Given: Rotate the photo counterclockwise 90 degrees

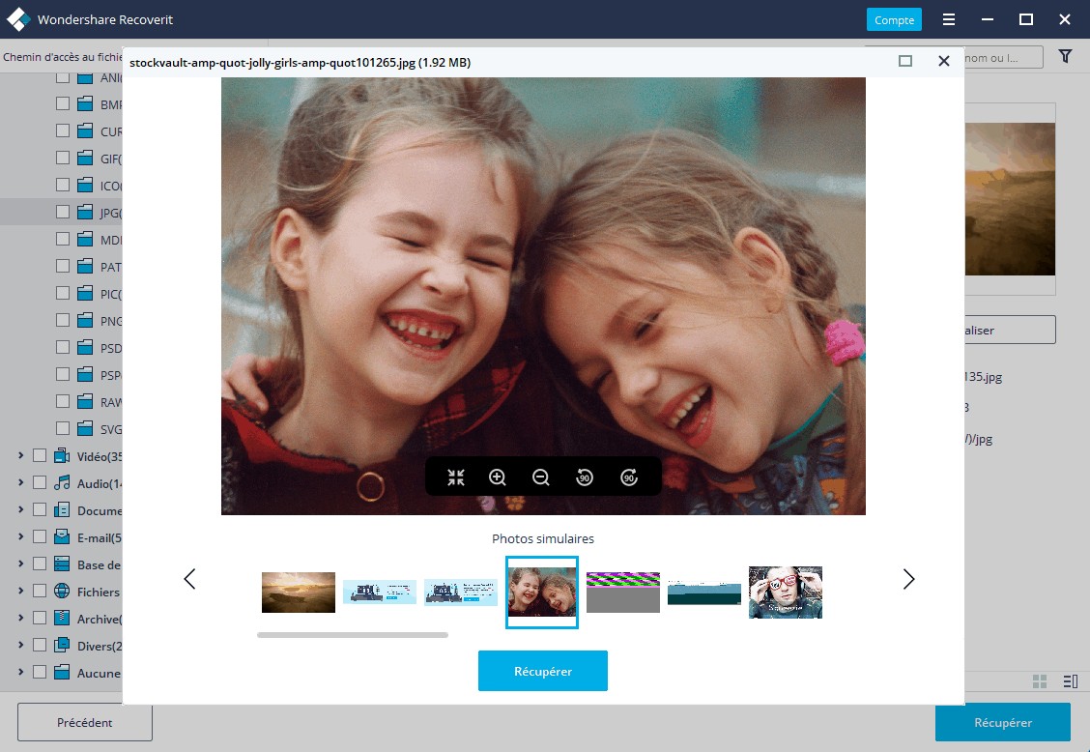Looking at the screenshot, I should click(x=585, y=477).
